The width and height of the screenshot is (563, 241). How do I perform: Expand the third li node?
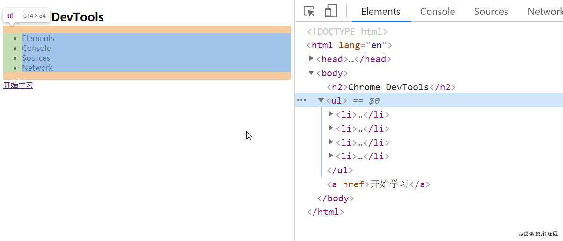331,142
